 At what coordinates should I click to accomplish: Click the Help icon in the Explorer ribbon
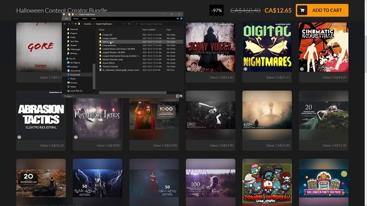181,19
